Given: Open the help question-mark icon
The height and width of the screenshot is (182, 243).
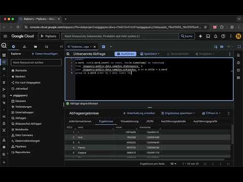Looking at the screenshot, I should tap(223, 36).
